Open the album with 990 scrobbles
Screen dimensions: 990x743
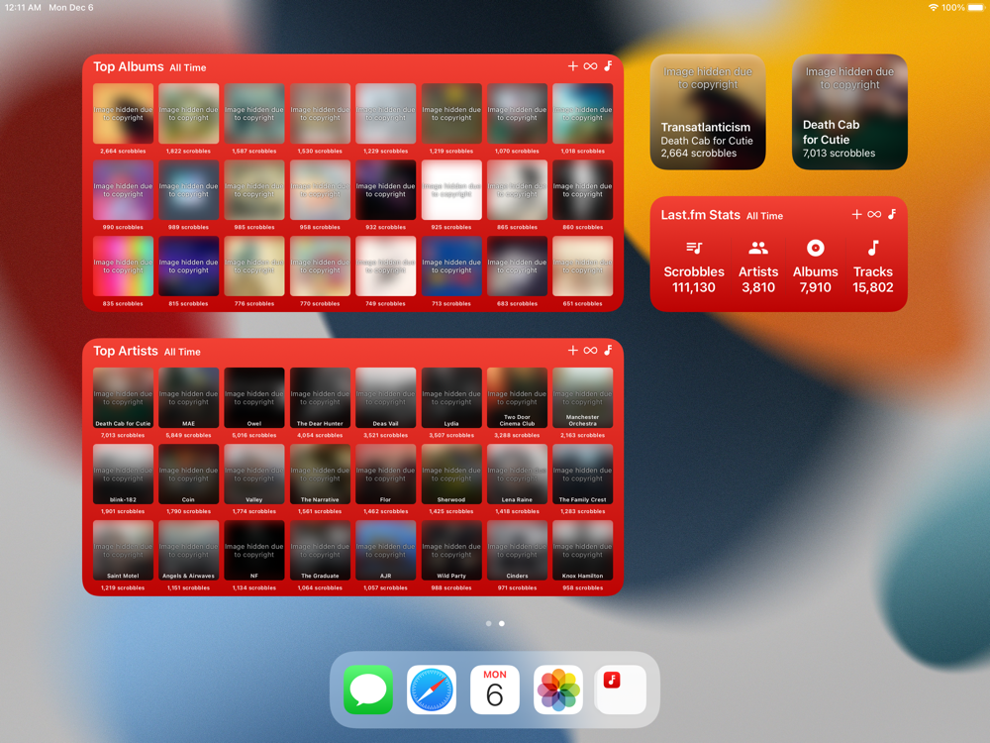click(123, 190)
